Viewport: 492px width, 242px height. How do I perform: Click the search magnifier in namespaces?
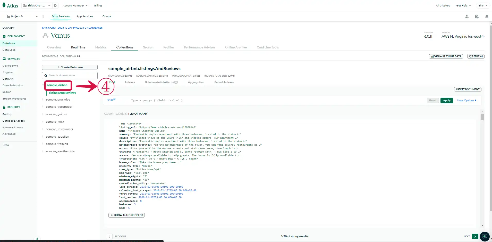click(46, 76)
